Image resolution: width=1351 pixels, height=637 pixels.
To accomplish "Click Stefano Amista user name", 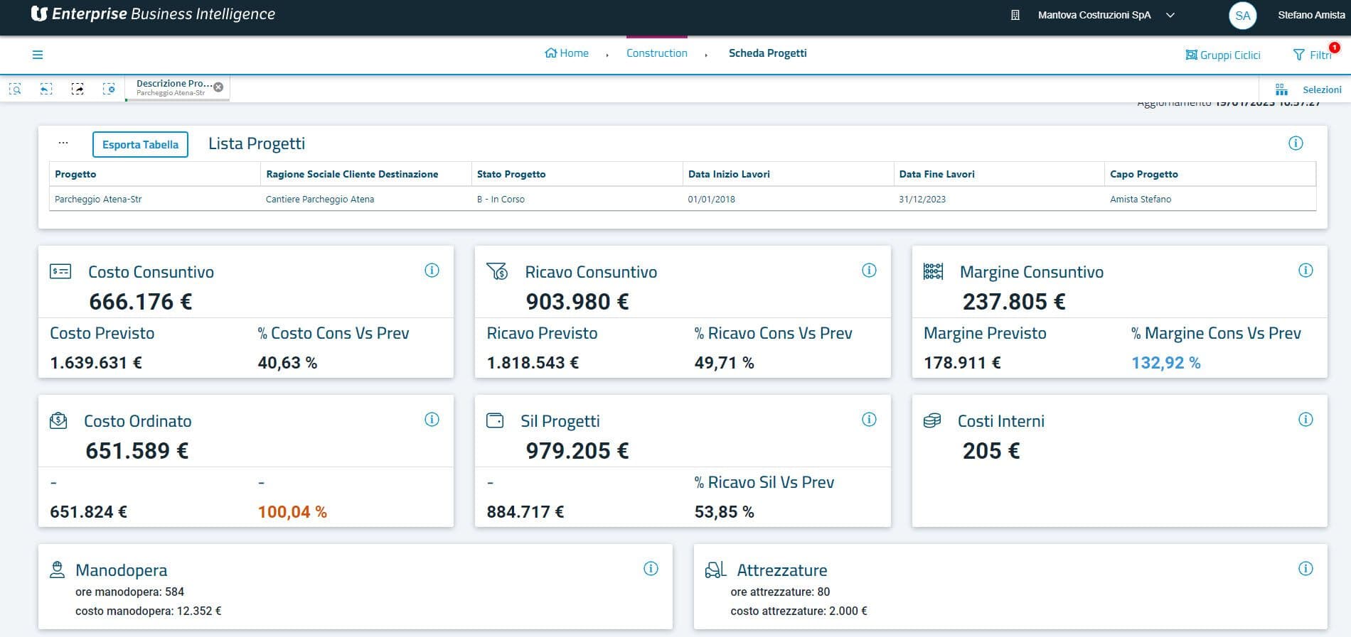I will point(1311,15).
